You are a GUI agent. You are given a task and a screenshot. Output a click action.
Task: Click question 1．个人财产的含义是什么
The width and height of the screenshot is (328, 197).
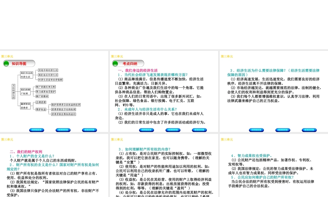[32, 156]
